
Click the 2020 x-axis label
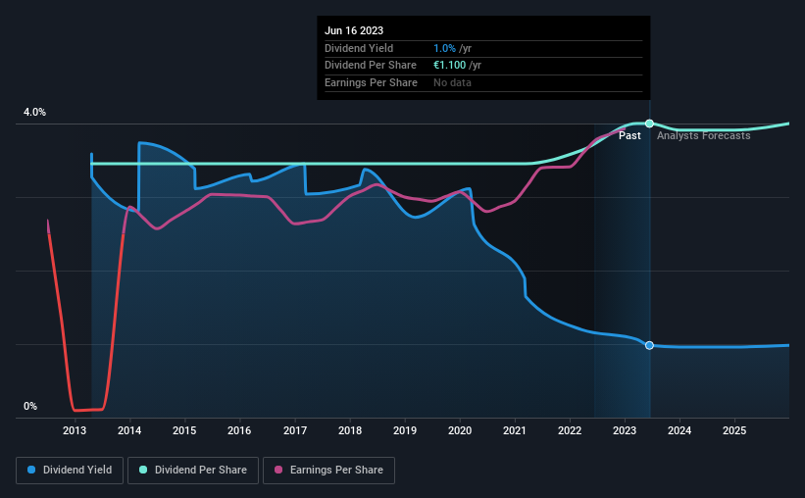(460, 430)
